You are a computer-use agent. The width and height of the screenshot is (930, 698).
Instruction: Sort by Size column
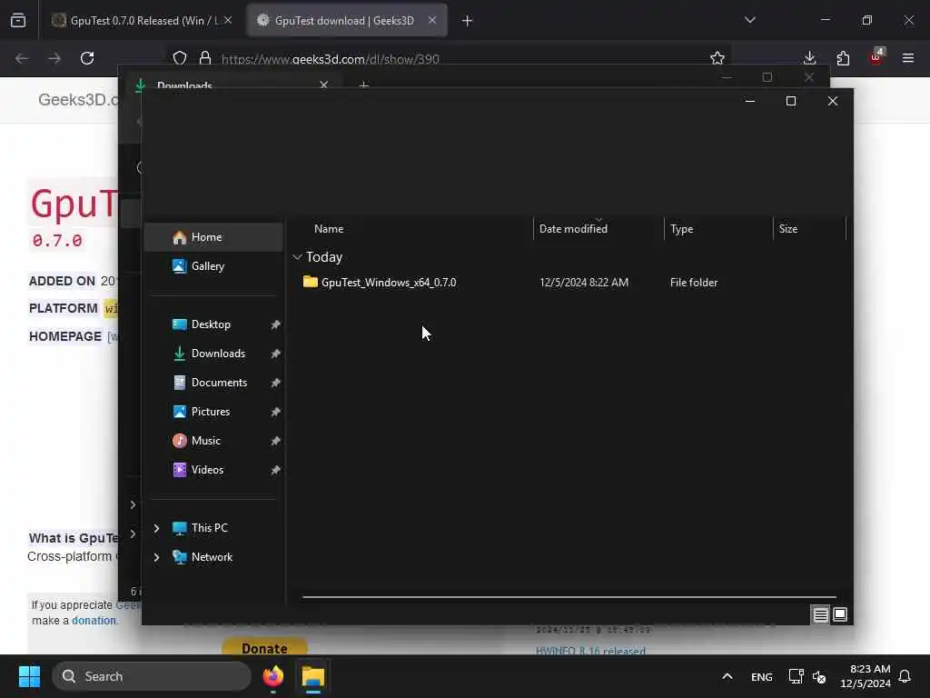point(787,229)
